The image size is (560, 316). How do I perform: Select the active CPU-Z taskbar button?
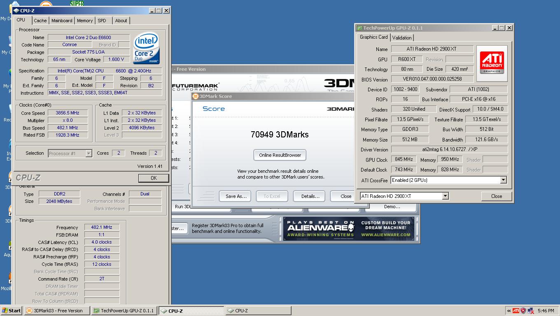click(x=191, y=311)
